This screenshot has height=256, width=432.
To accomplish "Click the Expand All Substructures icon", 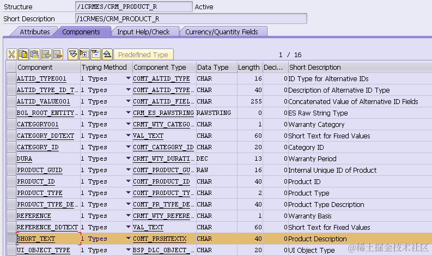I will point(84,54).
